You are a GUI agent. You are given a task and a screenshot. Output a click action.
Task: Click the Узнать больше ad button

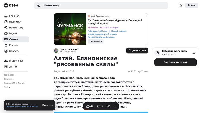coord(96,41)
